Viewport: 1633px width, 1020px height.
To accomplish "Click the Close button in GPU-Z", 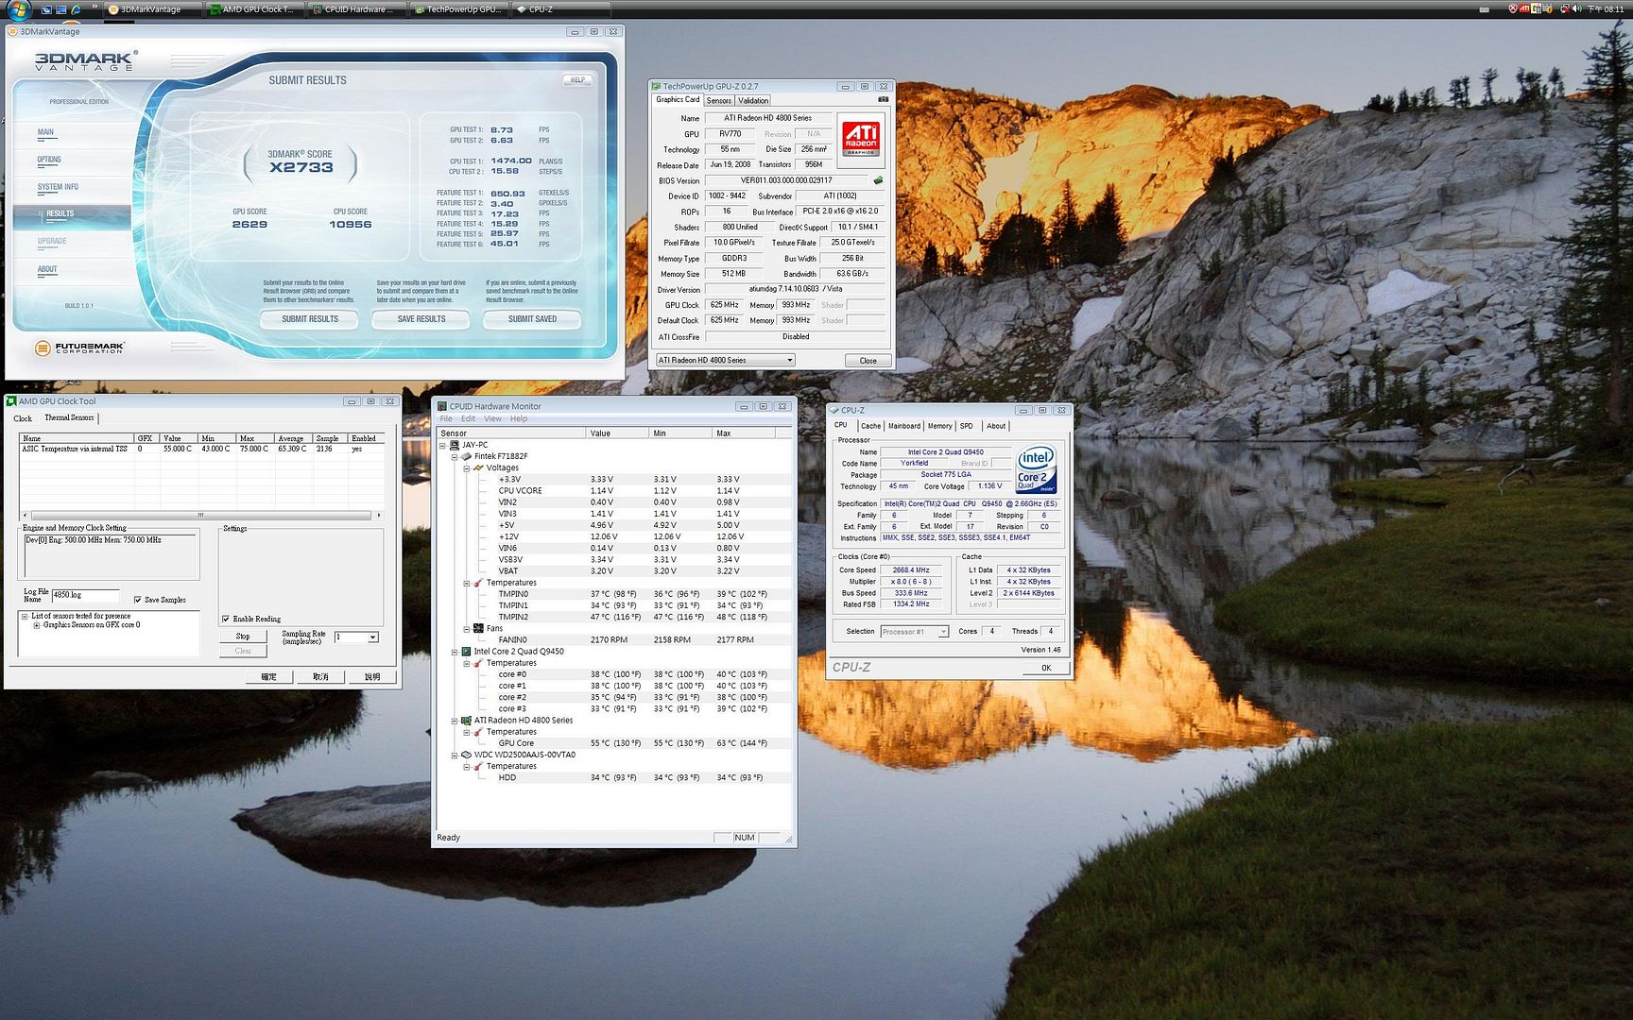I will click(868, 361).
